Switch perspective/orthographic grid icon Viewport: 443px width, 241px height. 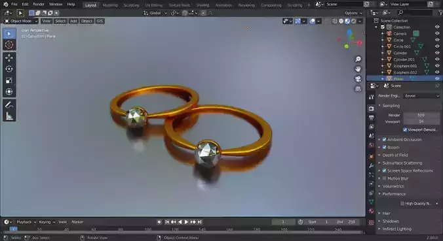click(358, 89)
